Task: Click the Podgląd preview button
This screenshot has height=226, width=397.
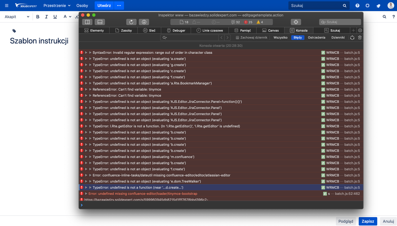Action: coord(346,221)
